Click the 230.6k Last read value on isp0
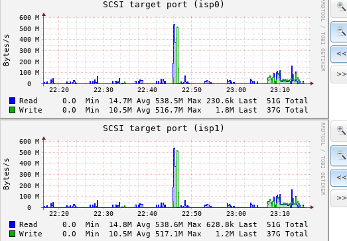 click(x=220, y=101)
